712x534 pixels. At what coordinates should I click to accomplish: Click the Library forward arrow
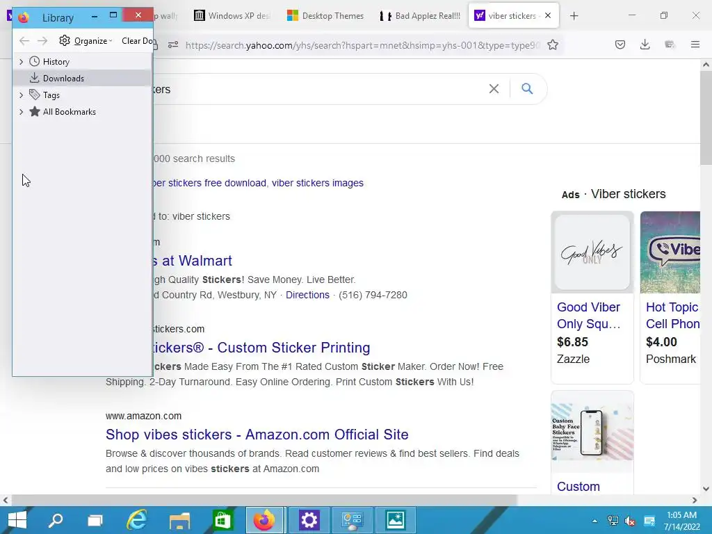pos(42,41)
